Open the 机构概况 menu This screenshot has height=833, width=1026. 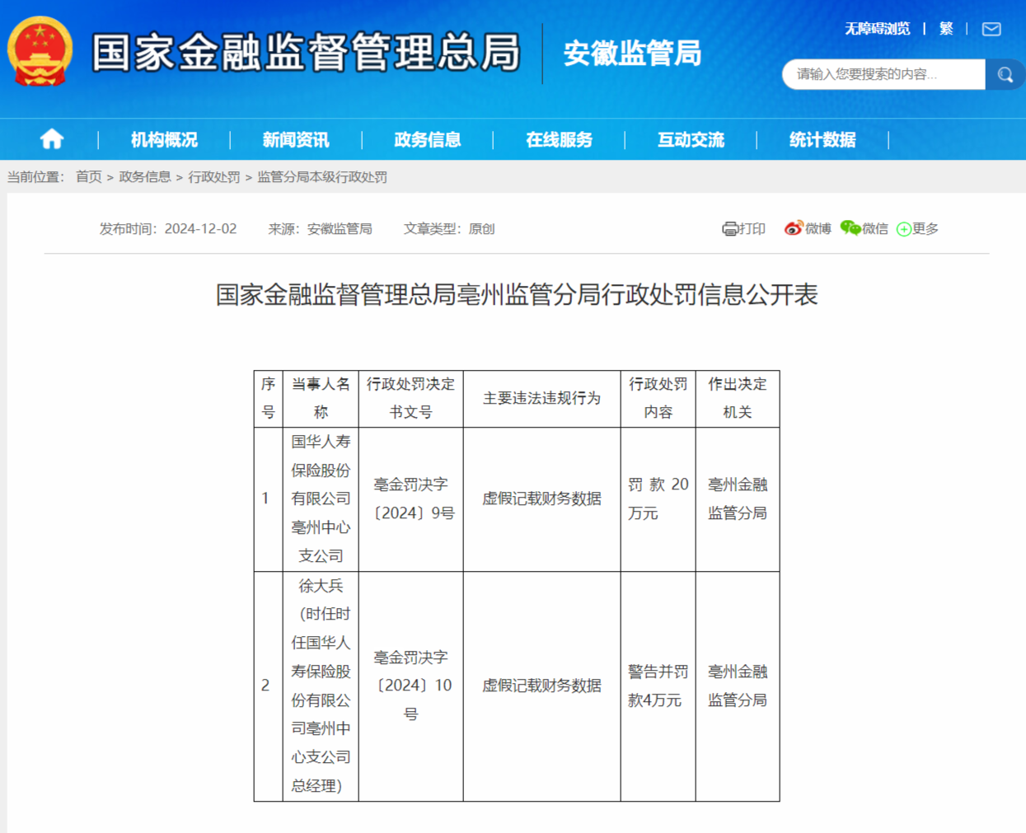tap(166, 139)
